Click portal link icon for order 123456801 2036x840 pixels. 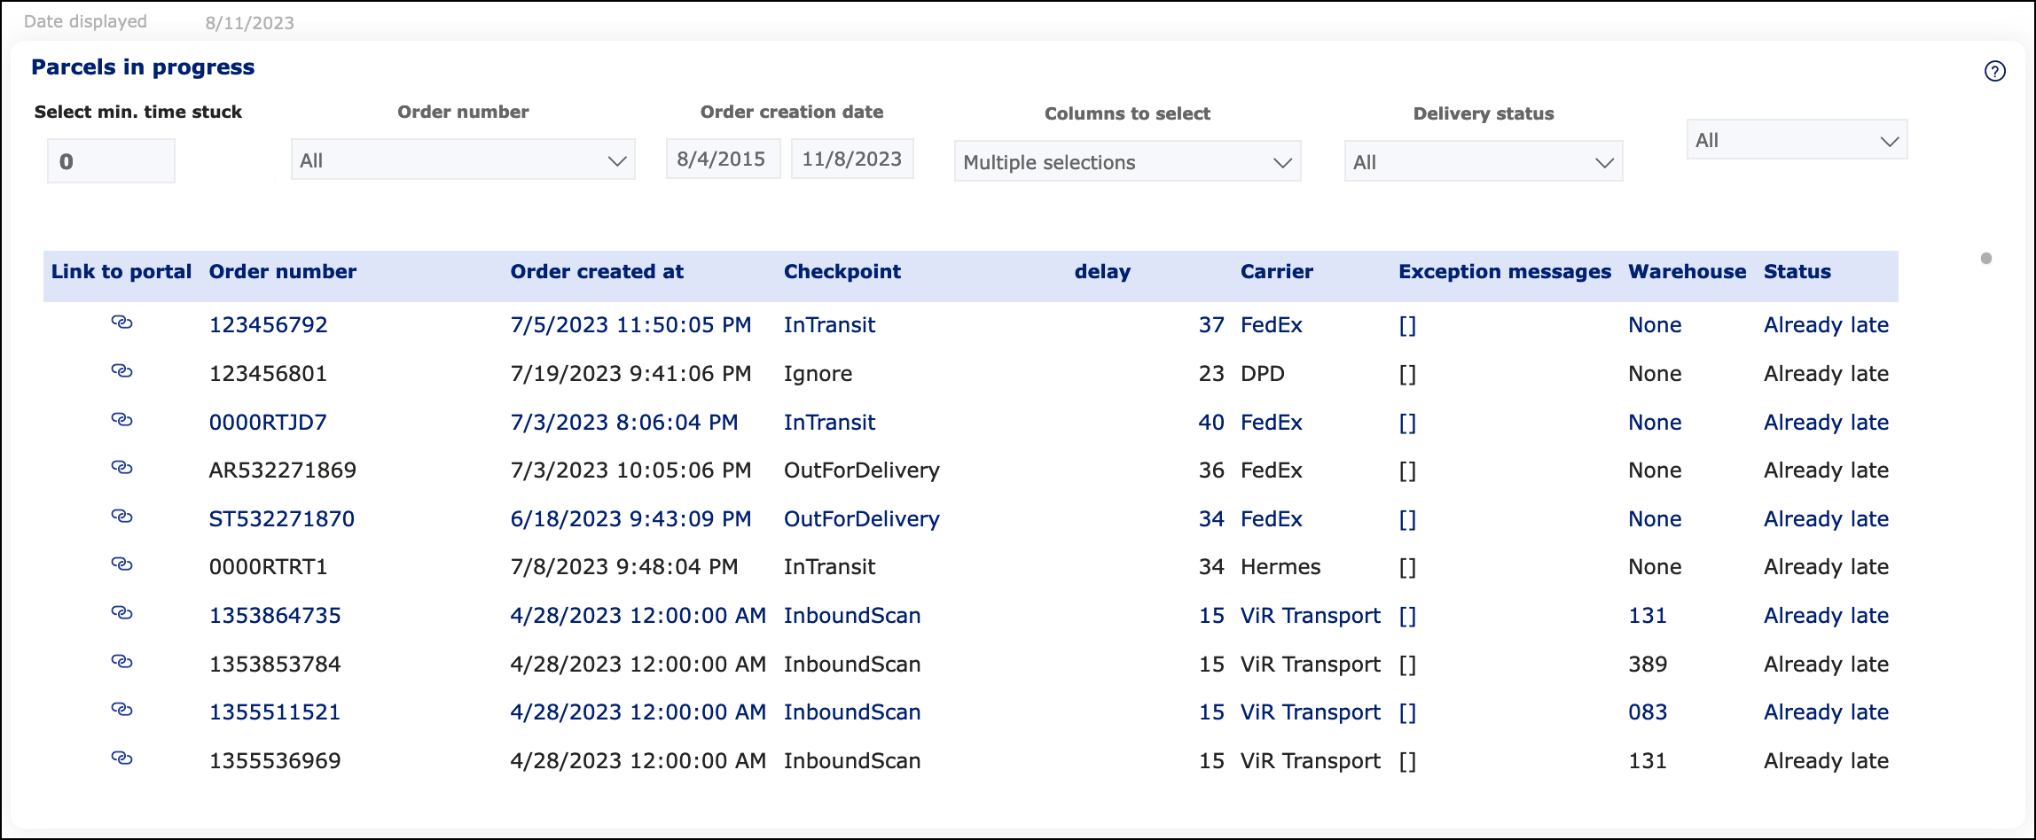point(121,371)
